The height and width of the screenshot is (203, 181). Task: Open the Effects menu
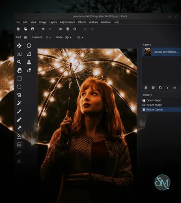tap(82, 22)
